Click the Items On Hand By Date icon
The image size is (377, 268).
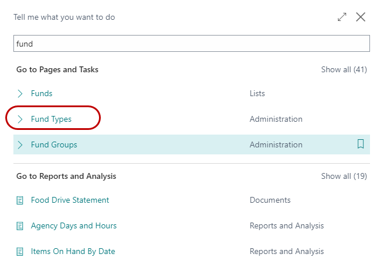[20, 251]
